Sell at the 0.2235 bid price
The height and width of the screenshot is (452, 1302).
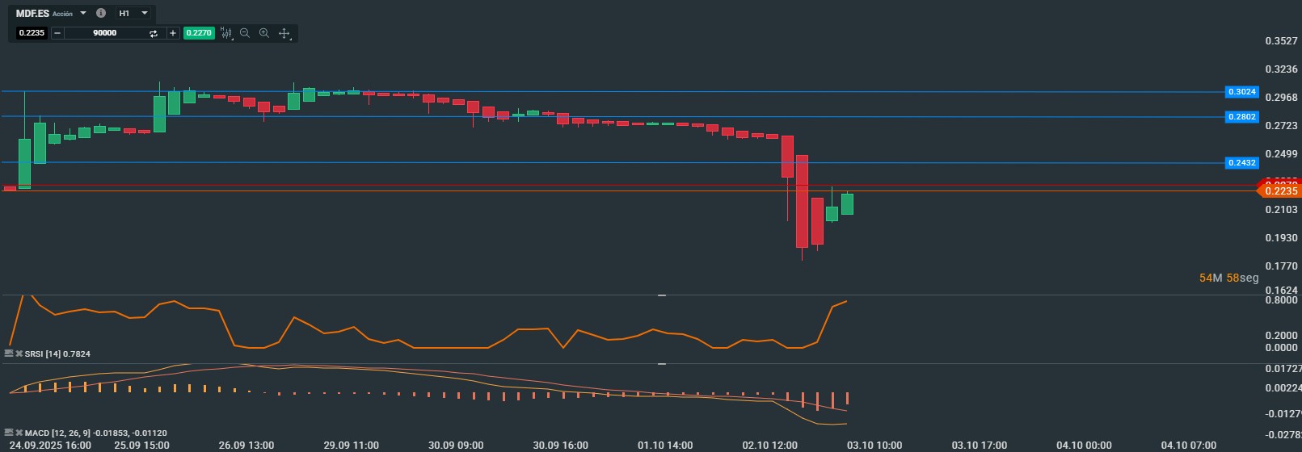32,33
